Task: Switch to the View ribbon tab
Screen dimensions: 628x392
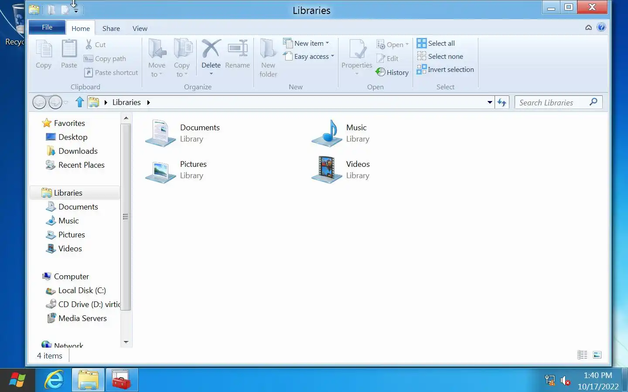Action: click(x=140, y=28)
